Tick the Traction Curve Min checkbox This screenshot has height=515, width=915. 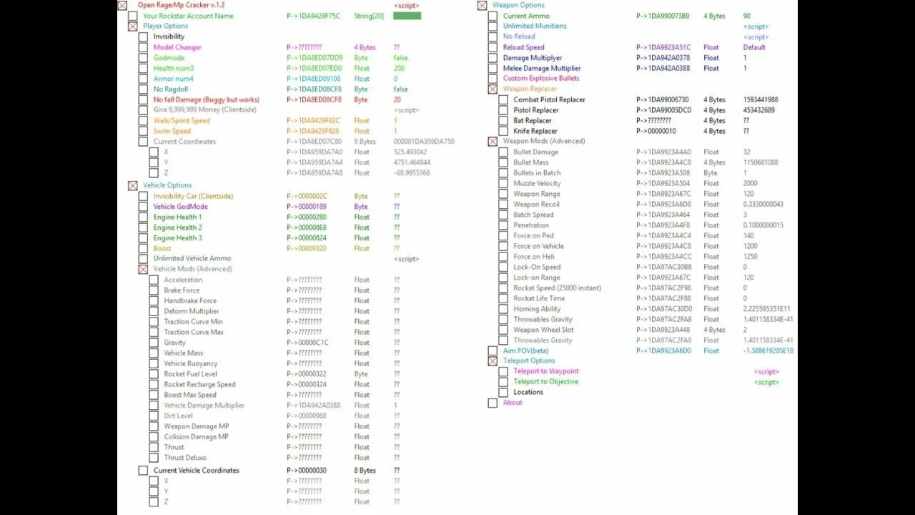click(x=154, y=322)
